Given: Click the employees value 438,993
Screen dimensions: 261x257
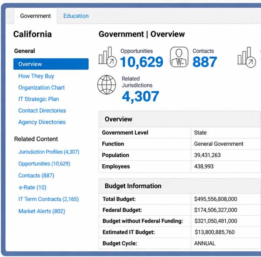Looking at the screenshot, I should pyautogui.click(x=204, y=166).
